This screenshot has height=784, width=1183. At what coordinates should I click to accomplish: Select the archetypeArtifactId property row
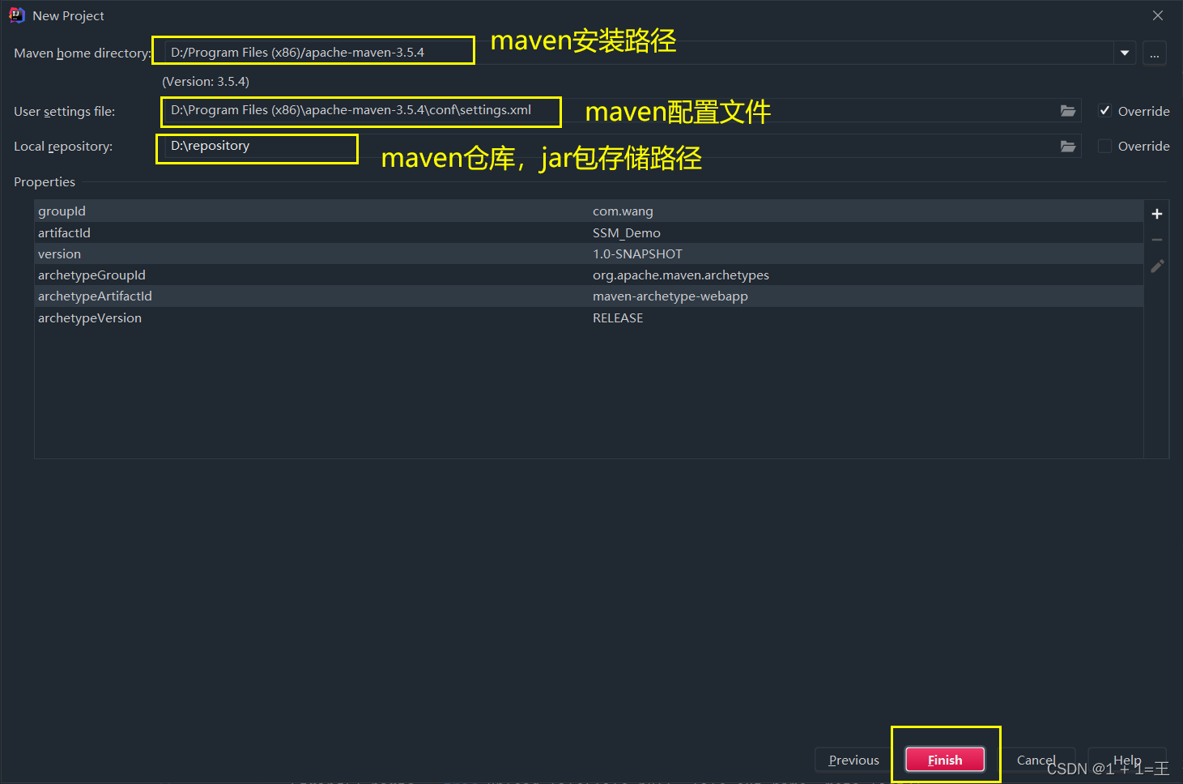click(x=589, y=296)
